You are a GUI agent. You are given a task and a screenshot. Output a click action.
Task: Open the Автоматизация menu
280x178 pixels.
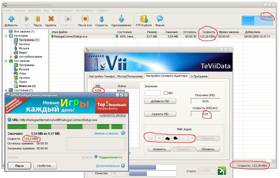coord(62,10)
